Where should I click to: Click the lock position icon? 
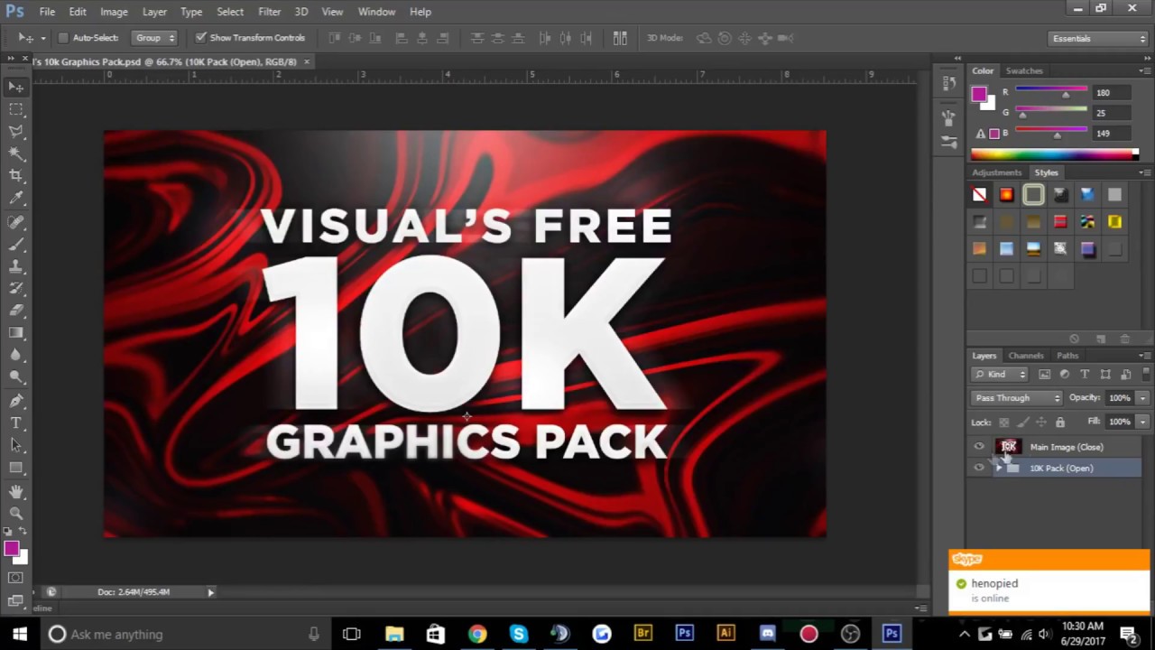tap(1041, 422)
